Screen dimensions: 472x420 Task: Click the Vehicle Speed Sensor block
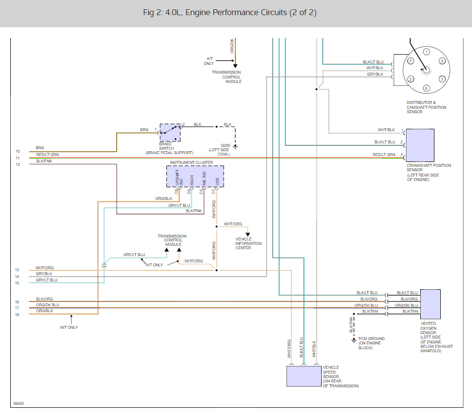coord(304,376)
